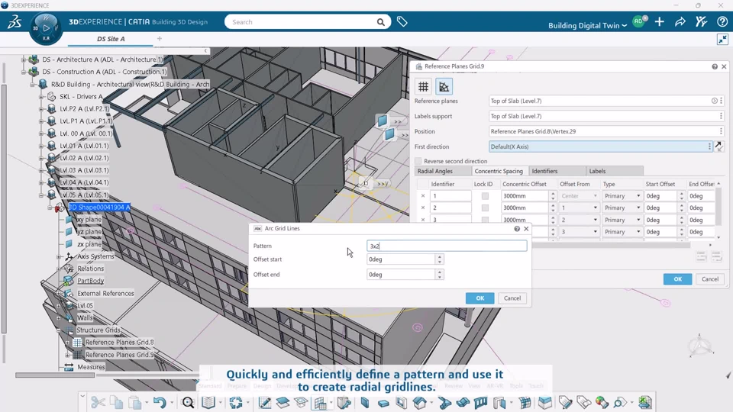Open Offset From dropdown for identifier 3
The height and width of the screenshot is (412, 733).
click(x=595, y=220)
